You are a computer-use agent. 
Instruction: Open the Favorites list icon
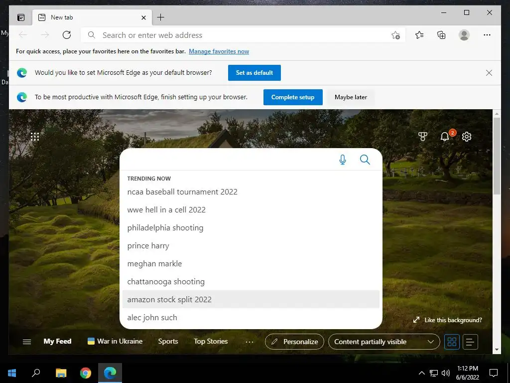tap(419, 35)
